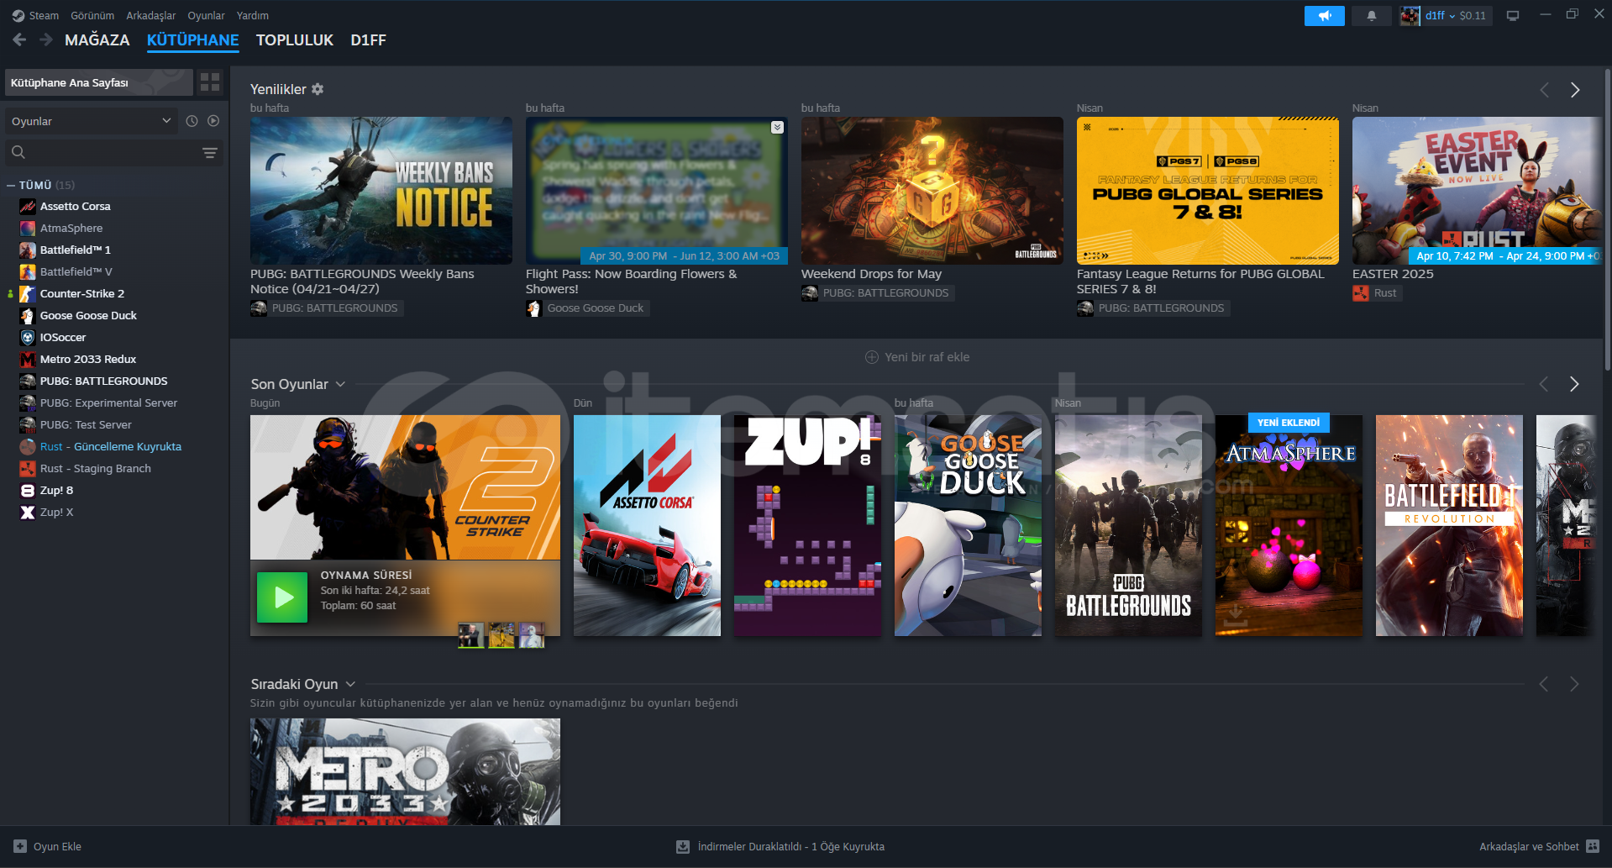Click Goose Goose Duck news tag
Viewport: 1612px width, 868px height.
pos(587,308)
